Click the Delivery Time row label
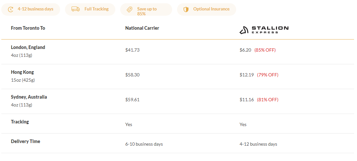The image size is (357, 161). tap(25, 141)
